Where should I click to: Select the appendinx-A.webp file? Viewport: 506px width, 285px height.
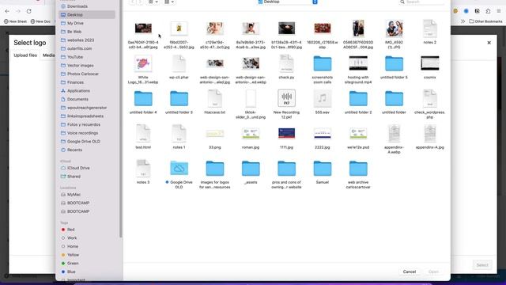point(394,133)
